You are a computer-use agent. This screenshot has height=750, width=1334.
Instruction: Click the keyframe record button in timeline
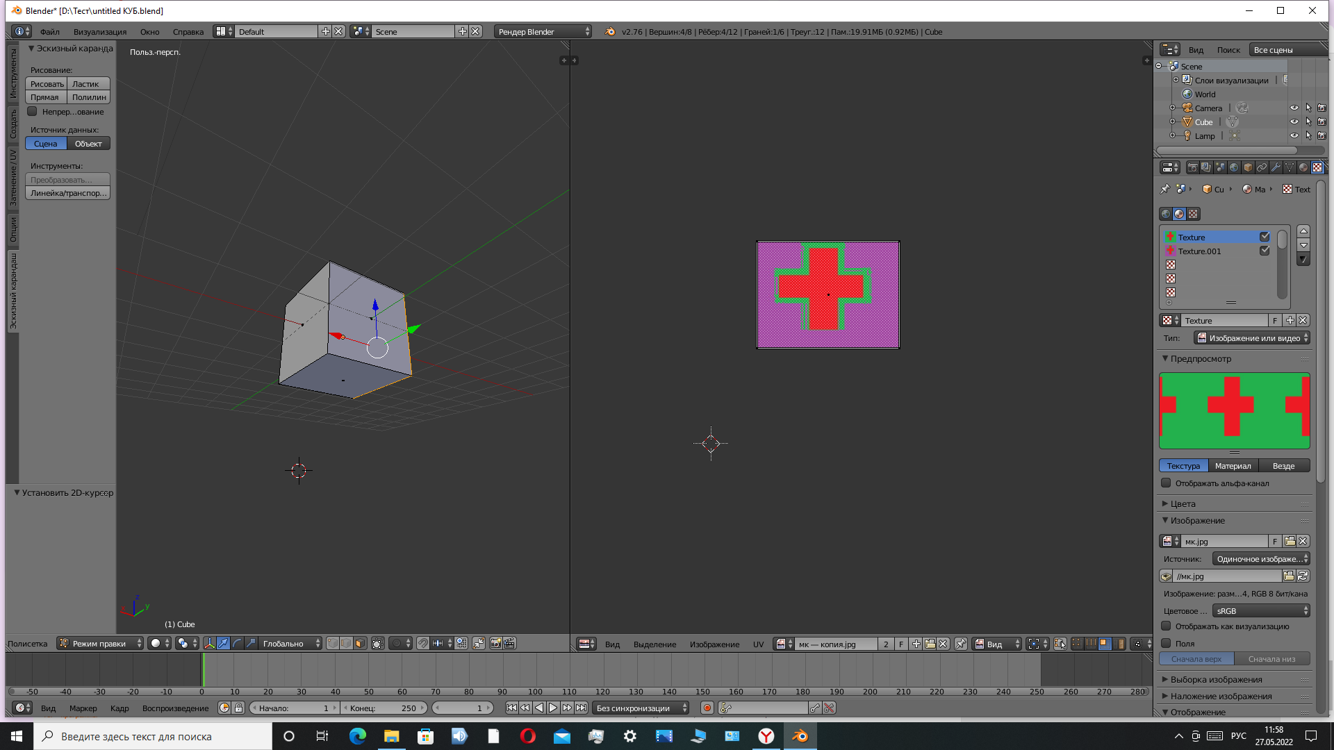(x=707, y=708)
